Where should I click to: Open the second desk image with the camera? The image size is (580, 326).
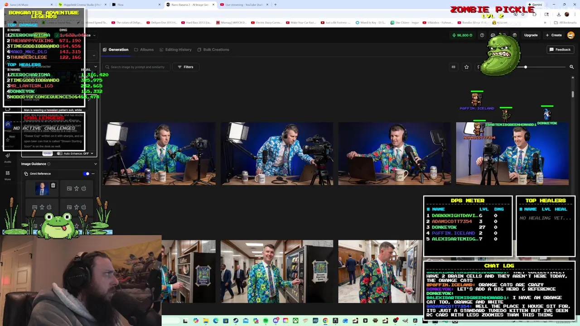[x=277, y=153]
